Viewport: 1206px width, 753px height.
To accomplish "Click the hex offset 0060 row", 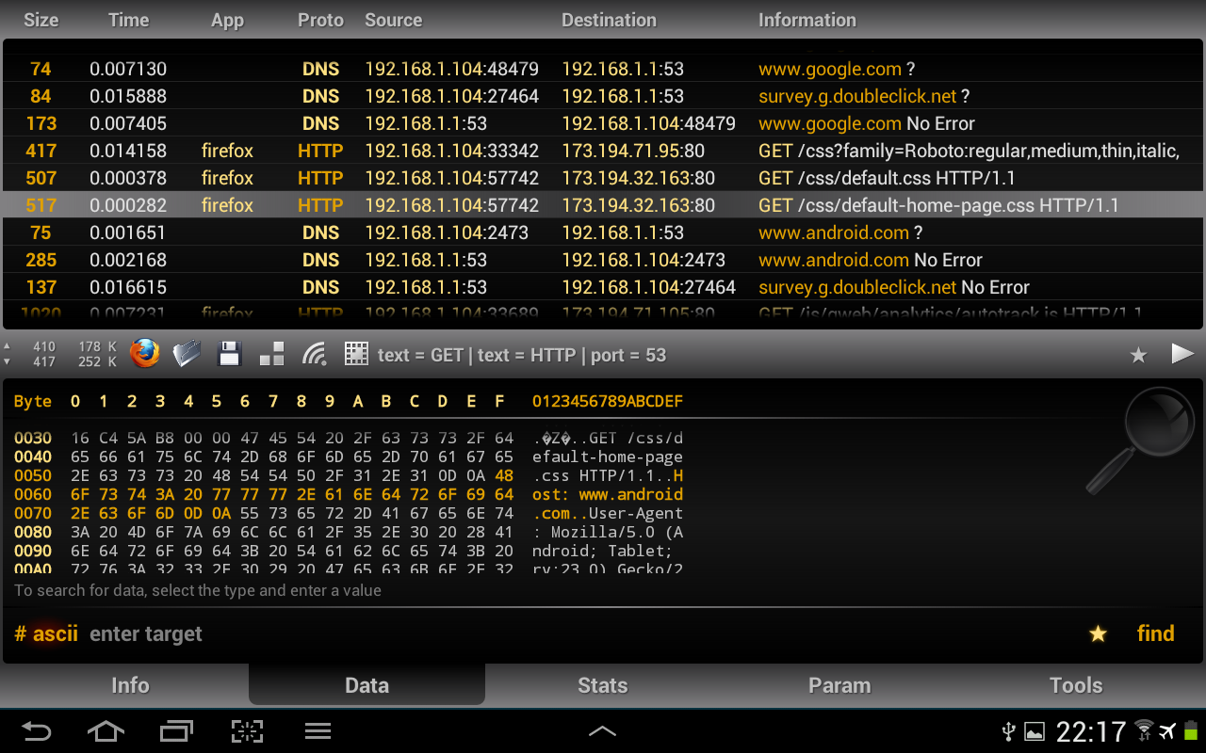I will tap(349, 494).
